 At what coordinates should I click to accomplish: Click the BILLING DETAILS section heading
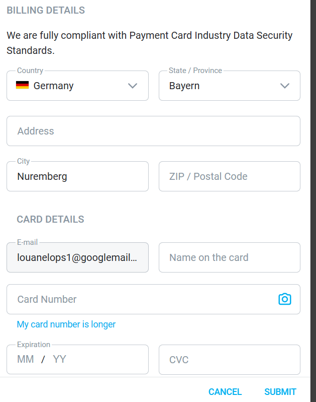(46, 10)
